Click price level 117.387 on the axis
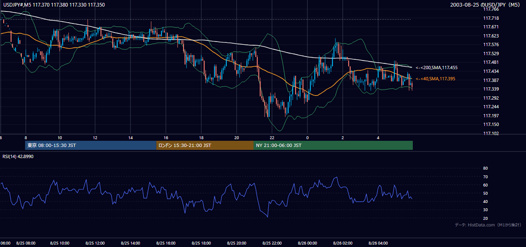Screen dimensions: 526x247 point(491,80)
